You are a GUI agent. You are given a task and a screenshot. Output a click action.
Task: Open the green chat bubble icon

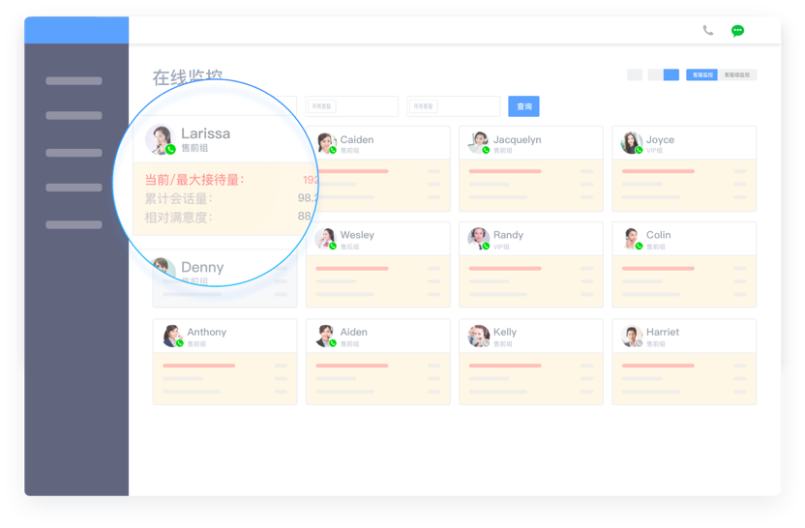(x=737, y=31)
